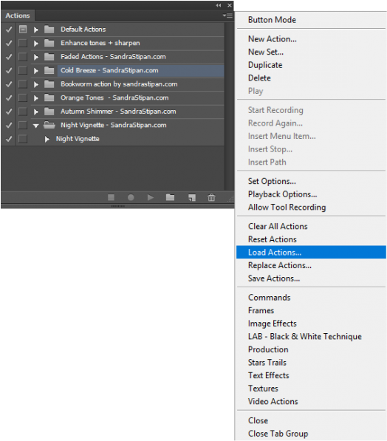Collapse panel with the double-arrow icon

pyautogui.click(x=219, y=5)
